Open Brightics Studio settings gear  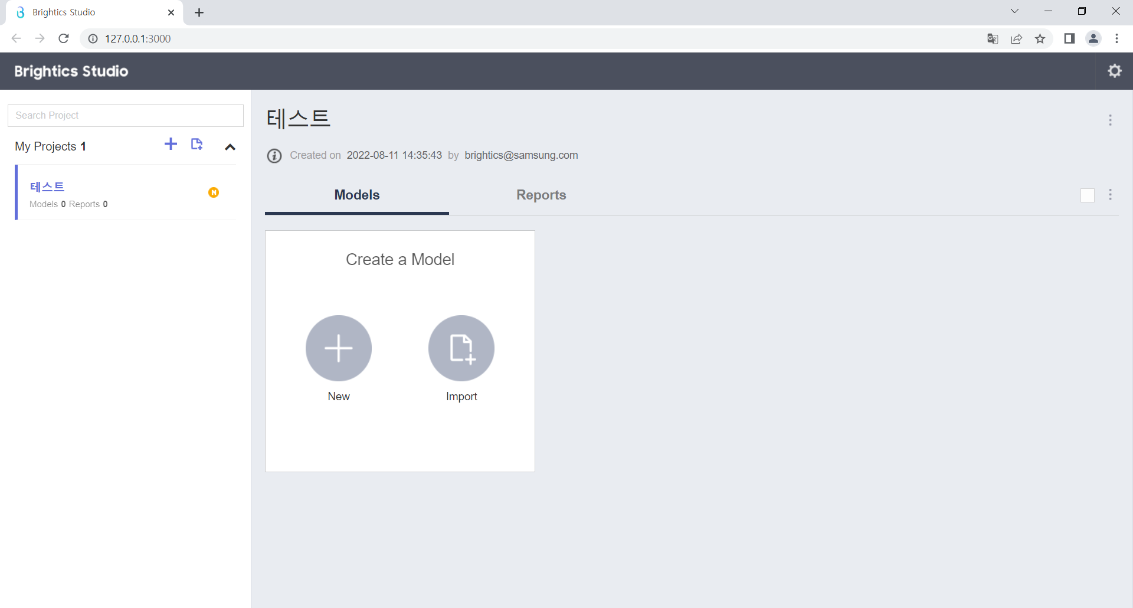(x=1114, y=71)
